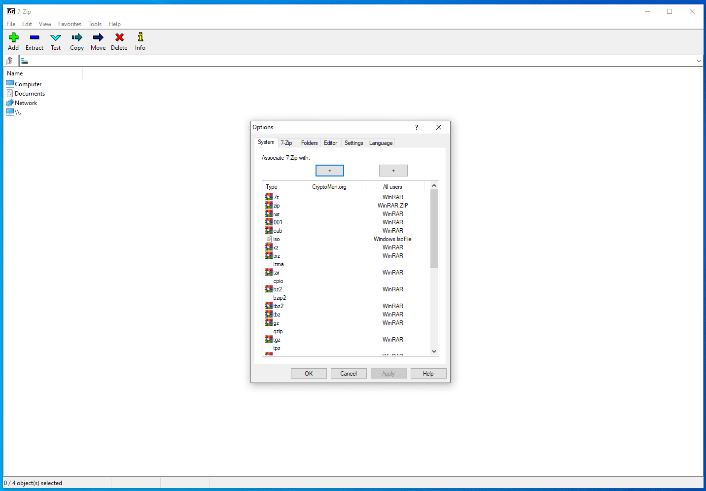Click the icon beside the tbz2 type
Screen dimensions: 706x491
pos(269,306)
